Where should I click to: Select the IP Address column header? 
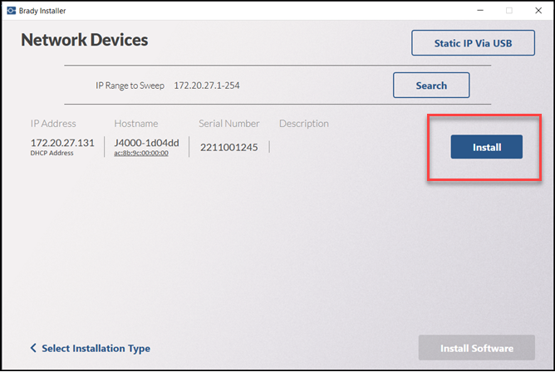(53, 124)
